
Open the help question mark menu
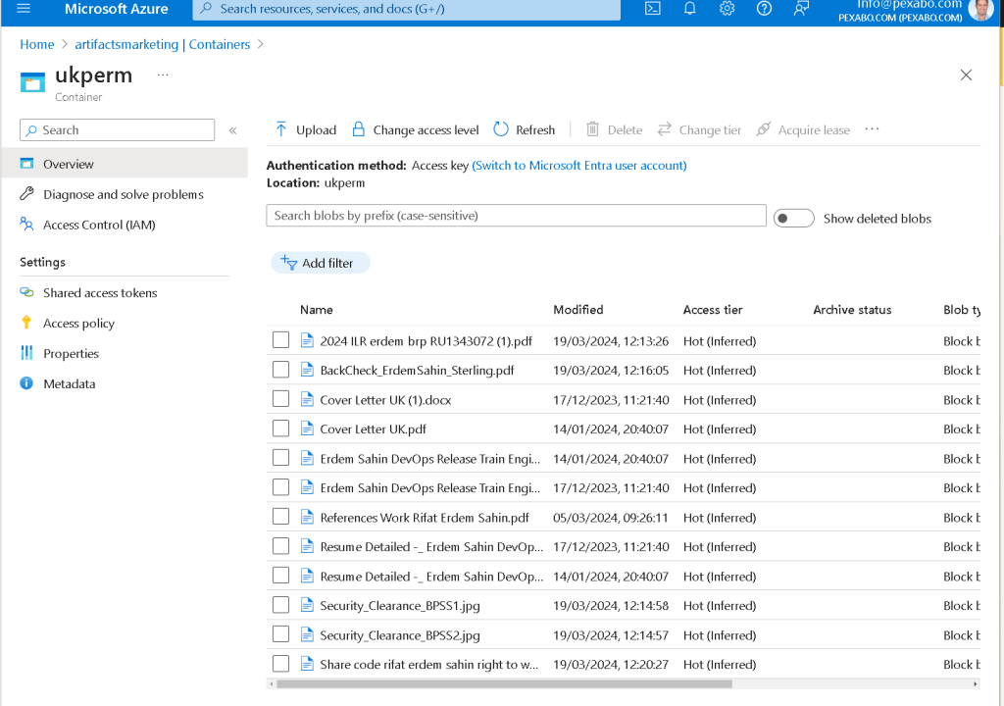click(764, 8)
